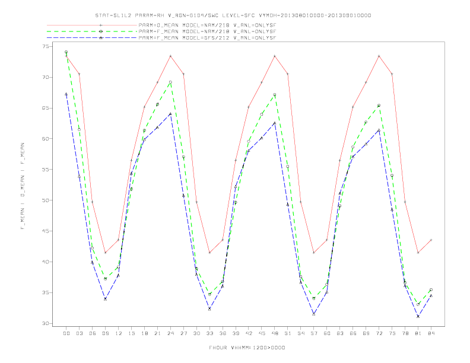
Task: Click y-axis tick label 60
Action: pos(46,139)
